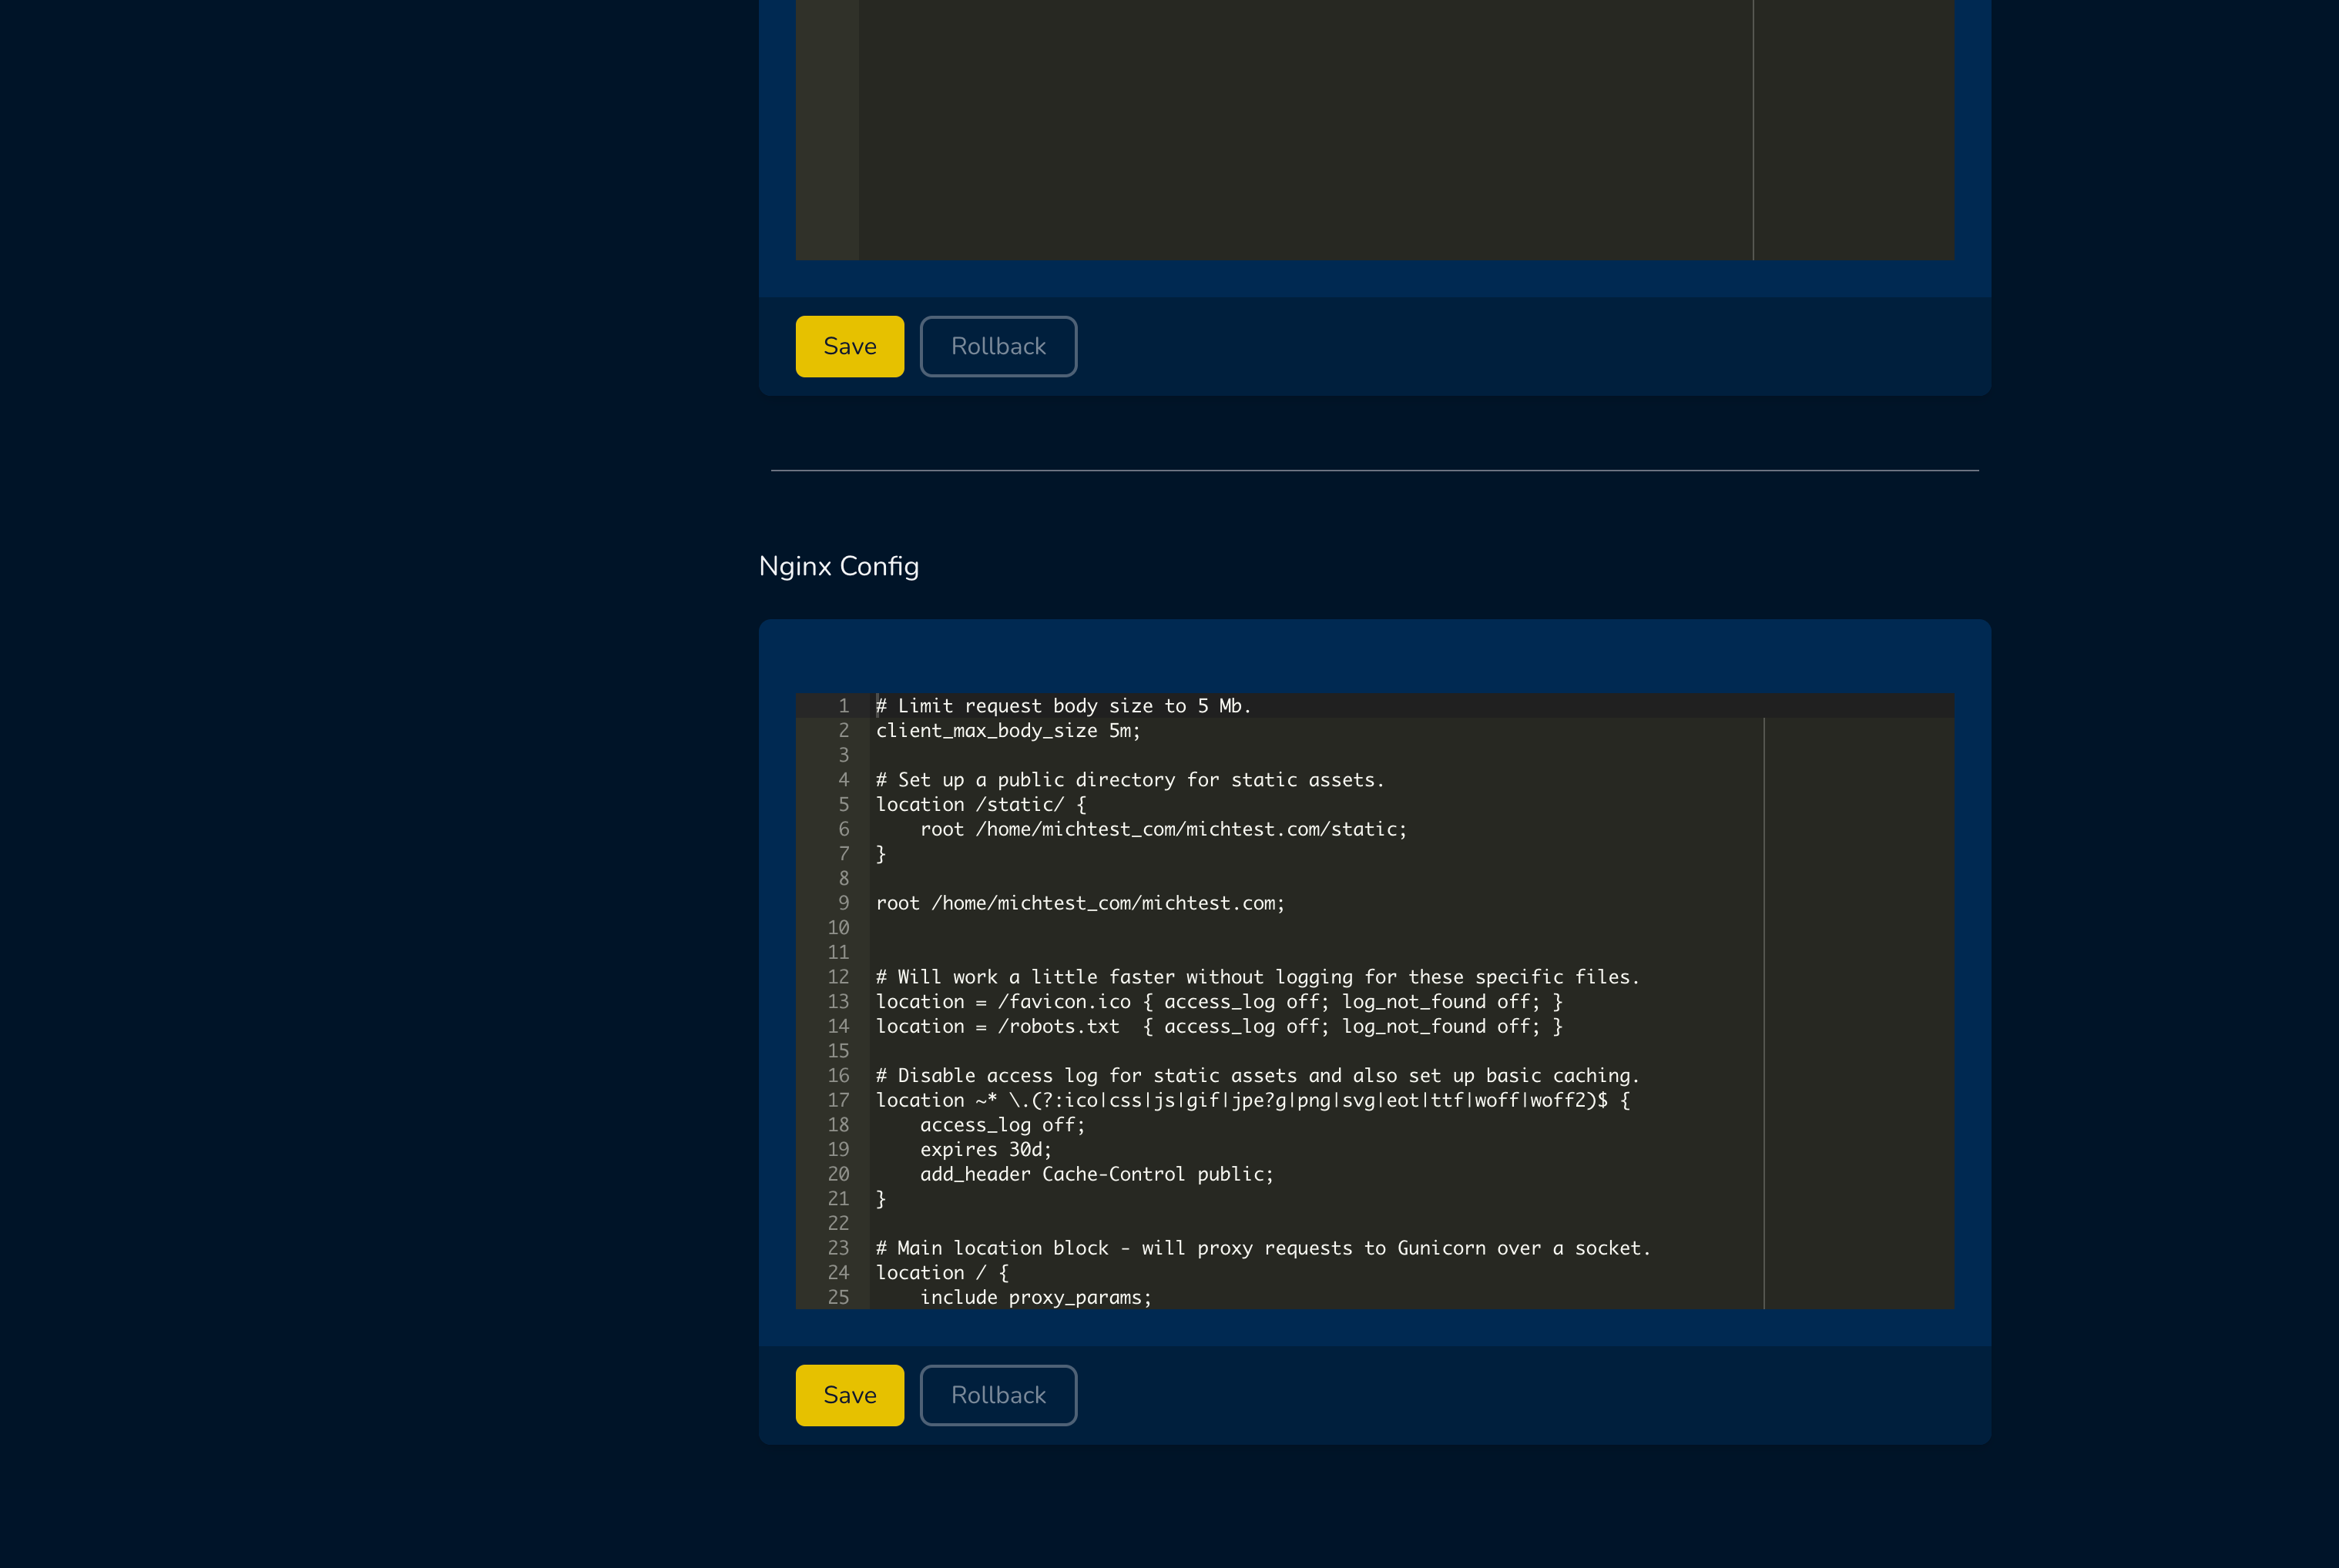Click the regex location line with woff2

coord(1251,1100)
